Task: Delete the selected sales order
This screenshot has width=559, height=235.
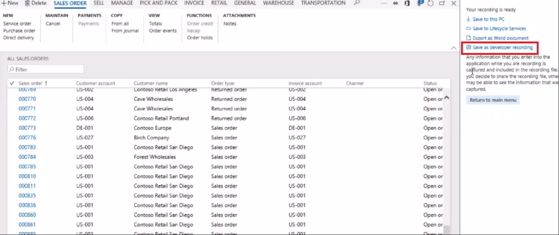Action: [x=35, y=3]
